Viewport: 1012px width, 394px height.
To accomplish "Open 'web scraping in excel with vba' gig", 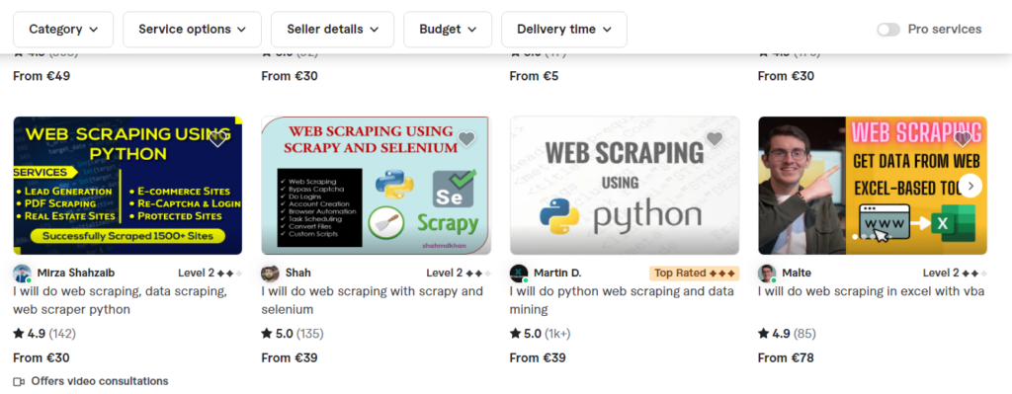I will 872,291.
